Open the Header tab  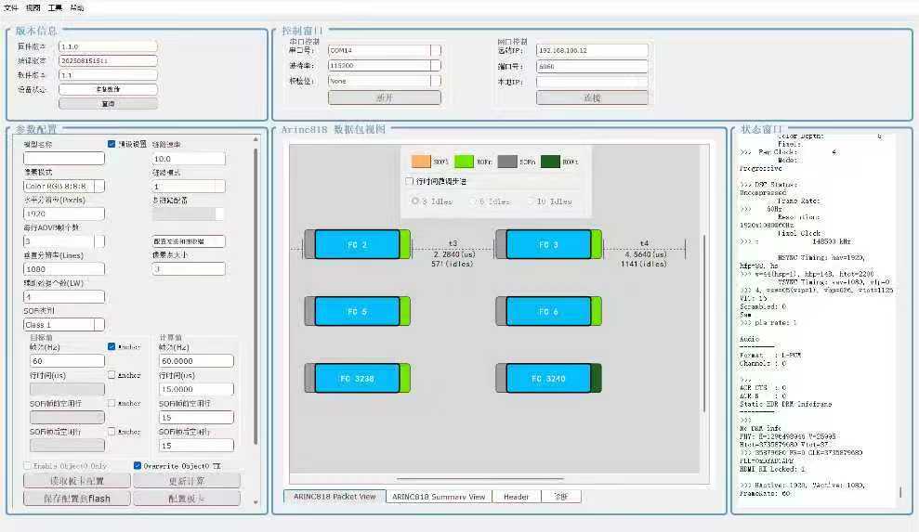(516, 497)
